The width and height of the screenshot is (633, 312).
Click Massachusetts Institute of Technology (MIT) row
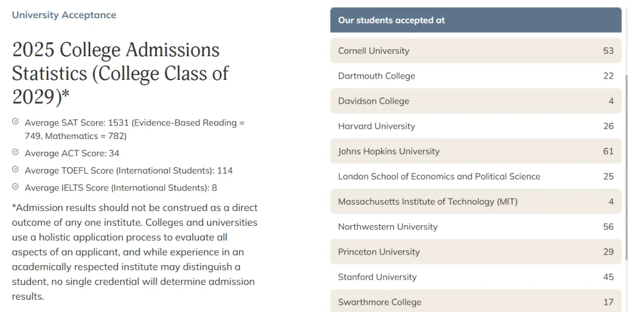pyautogui.click(x=475, y=201)
